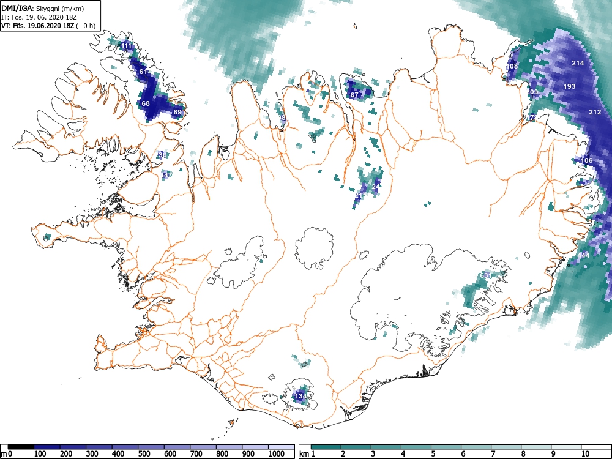Pick the 1 km teal legend swatch

[x=326, y=447]
